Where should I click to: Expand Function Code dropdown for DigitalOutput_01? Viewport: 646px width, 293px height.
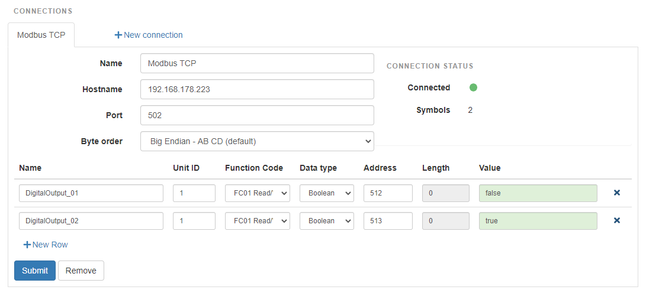257,193
